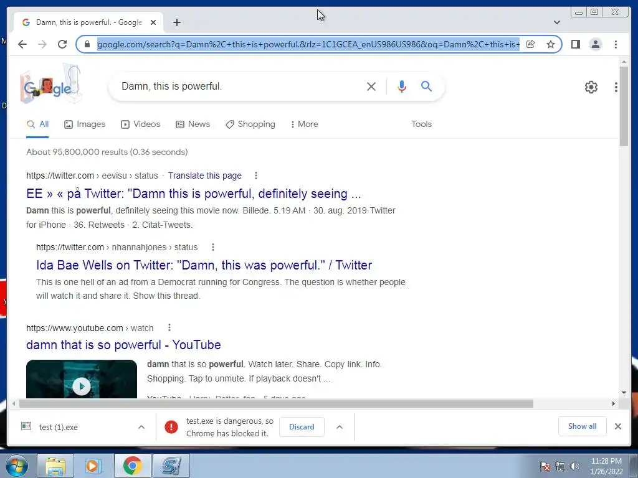
Task: Open search Tools options
Action: 421,124
